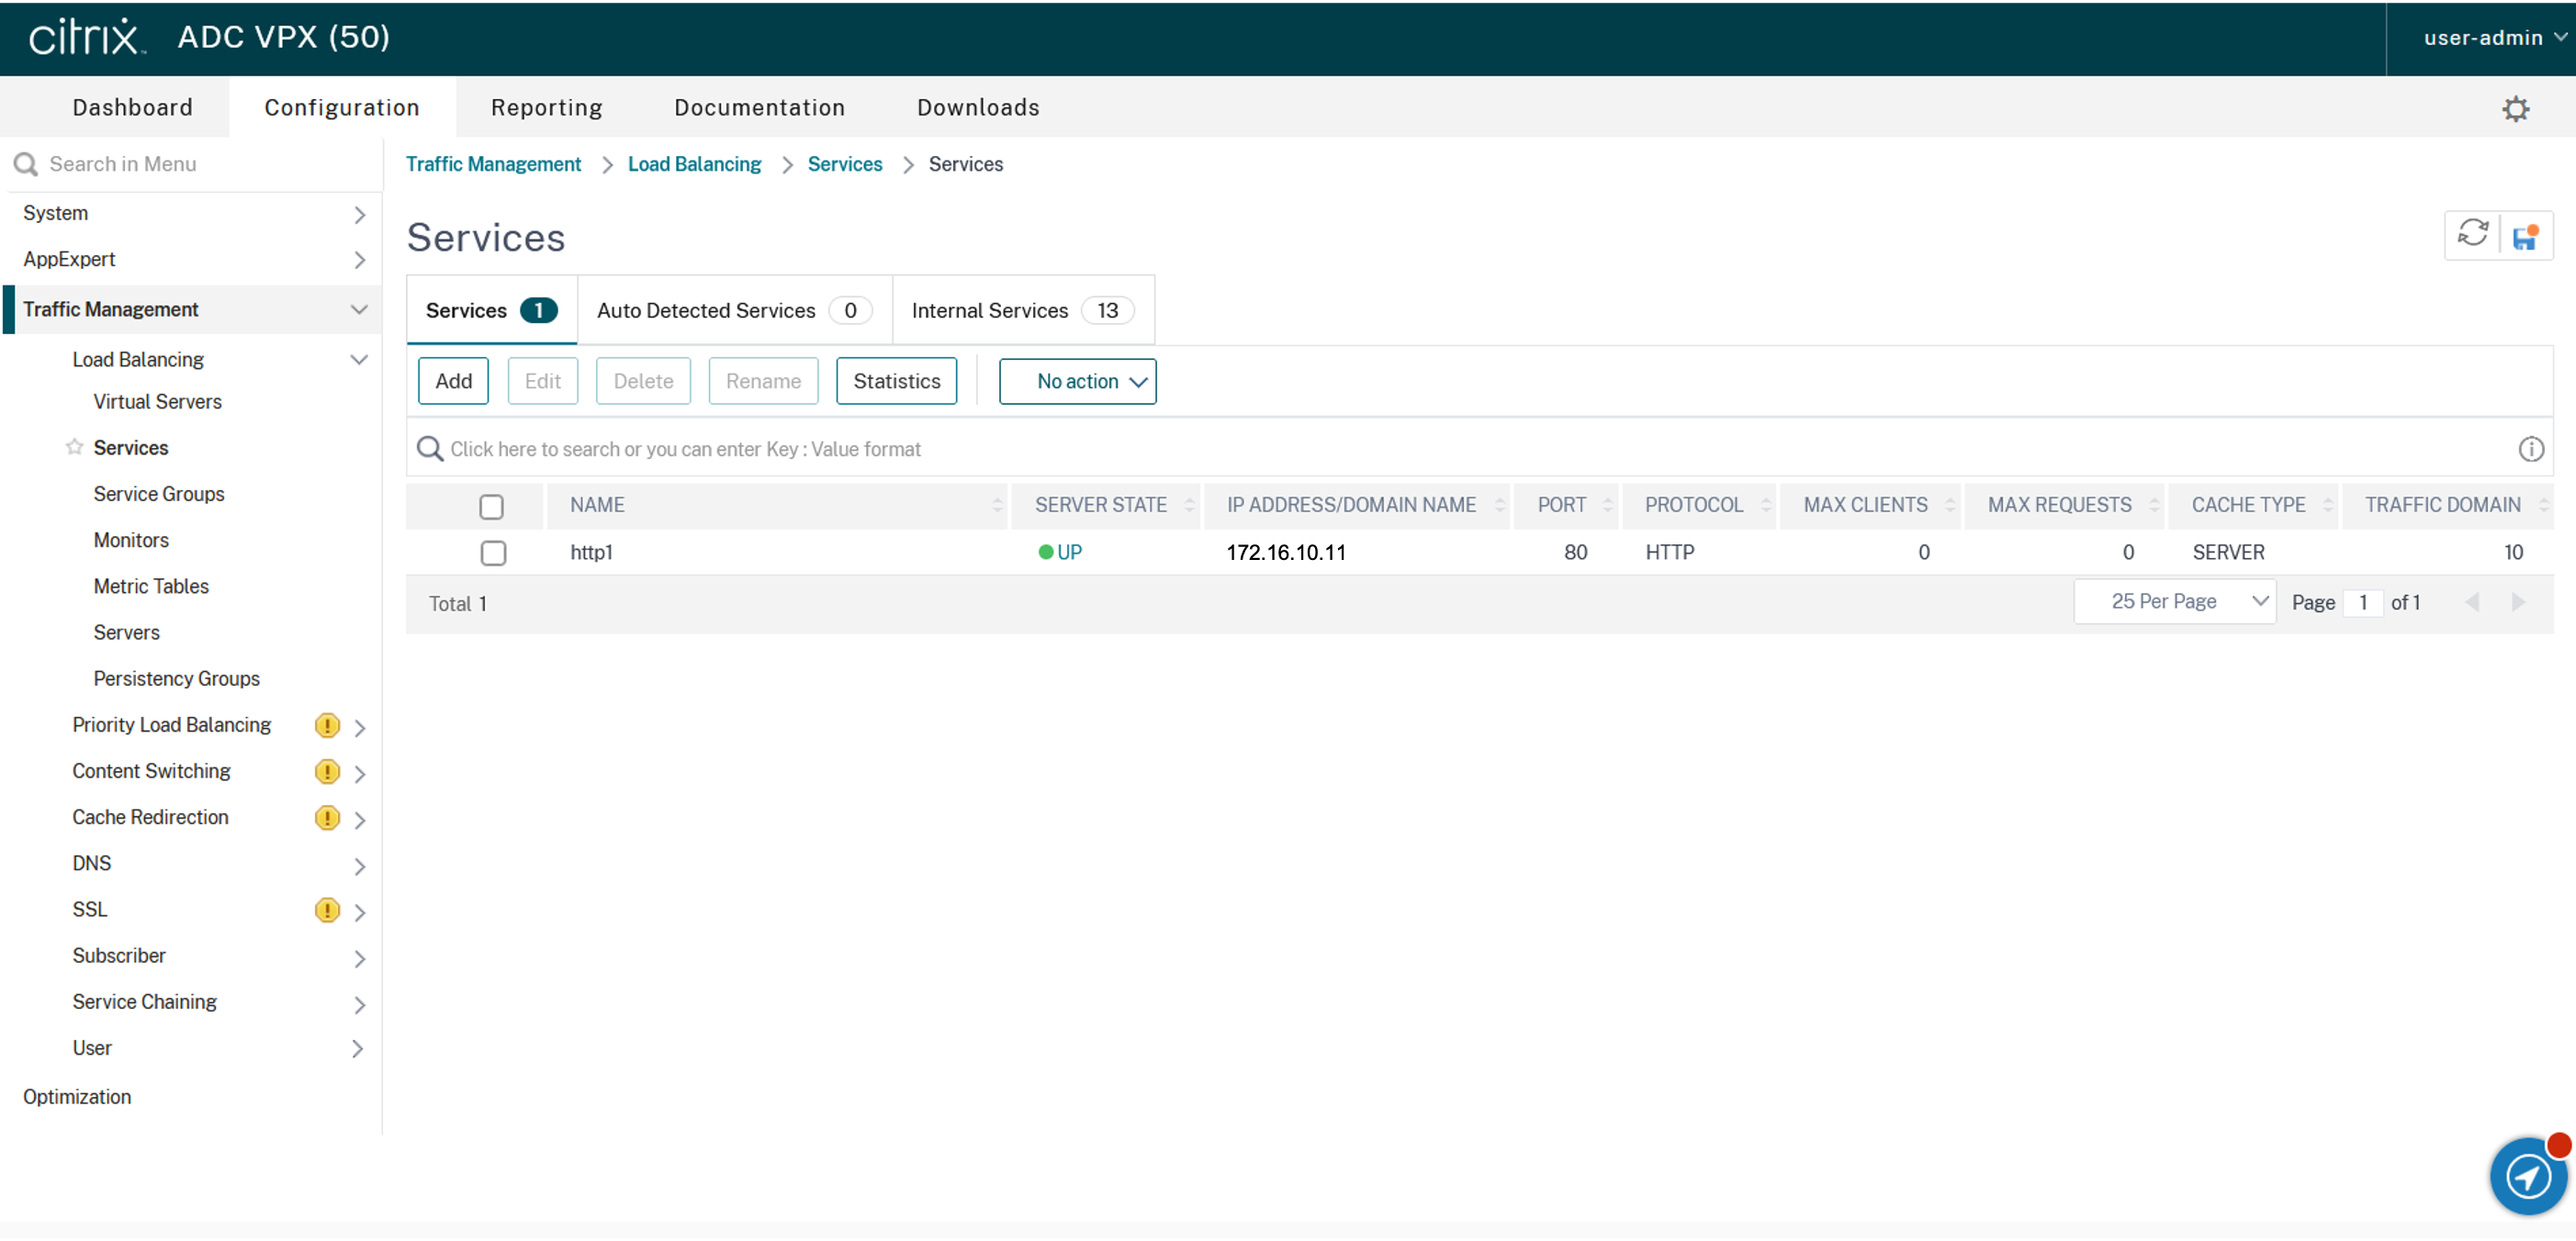
Task: Select the http1 service checkbox
Action: click(x=493, y=553)
